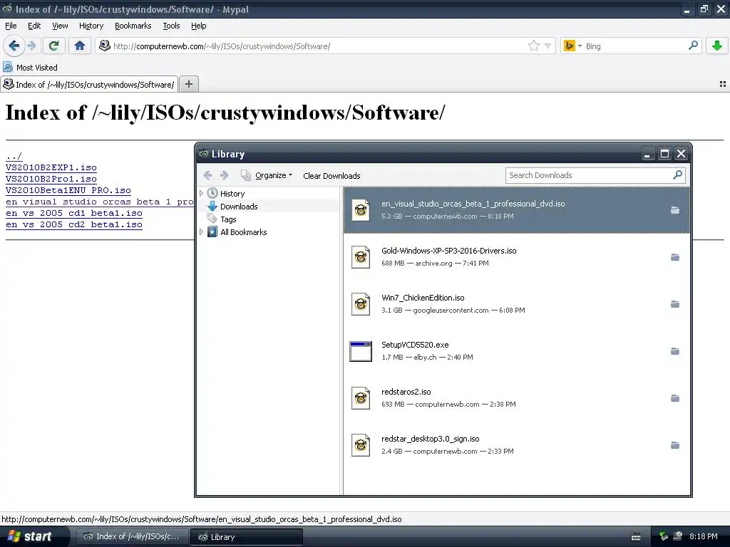Switch to Library taskbar button

tap(246, 537)
